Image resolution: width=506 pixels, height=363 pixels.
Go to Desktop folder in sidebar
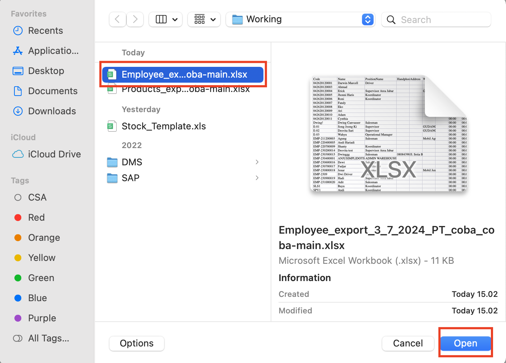pos(46,71)
